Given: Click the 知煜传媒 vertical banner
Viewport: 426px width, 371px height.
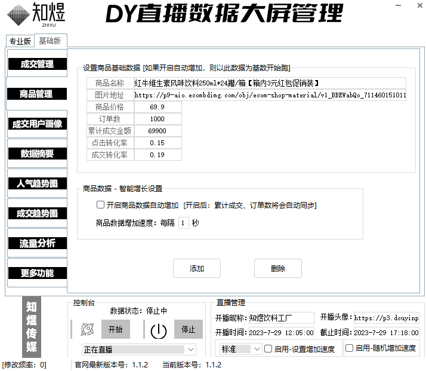Looking at the screenshot, I should coord(32,327).
